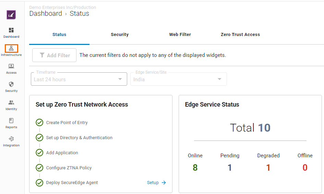
Task: Switch to the Web Filter tab
Action: [x=180, y=35]
